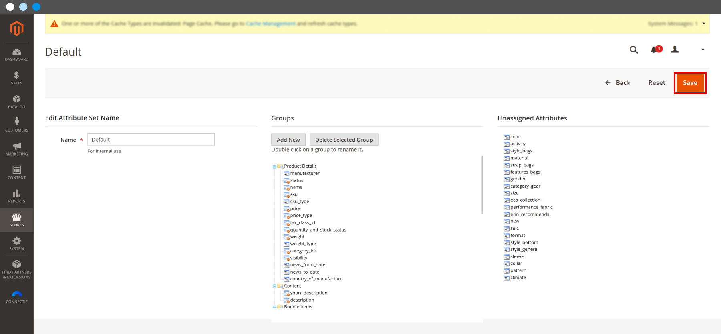Open the account dropdown arrow

(703, 50)
